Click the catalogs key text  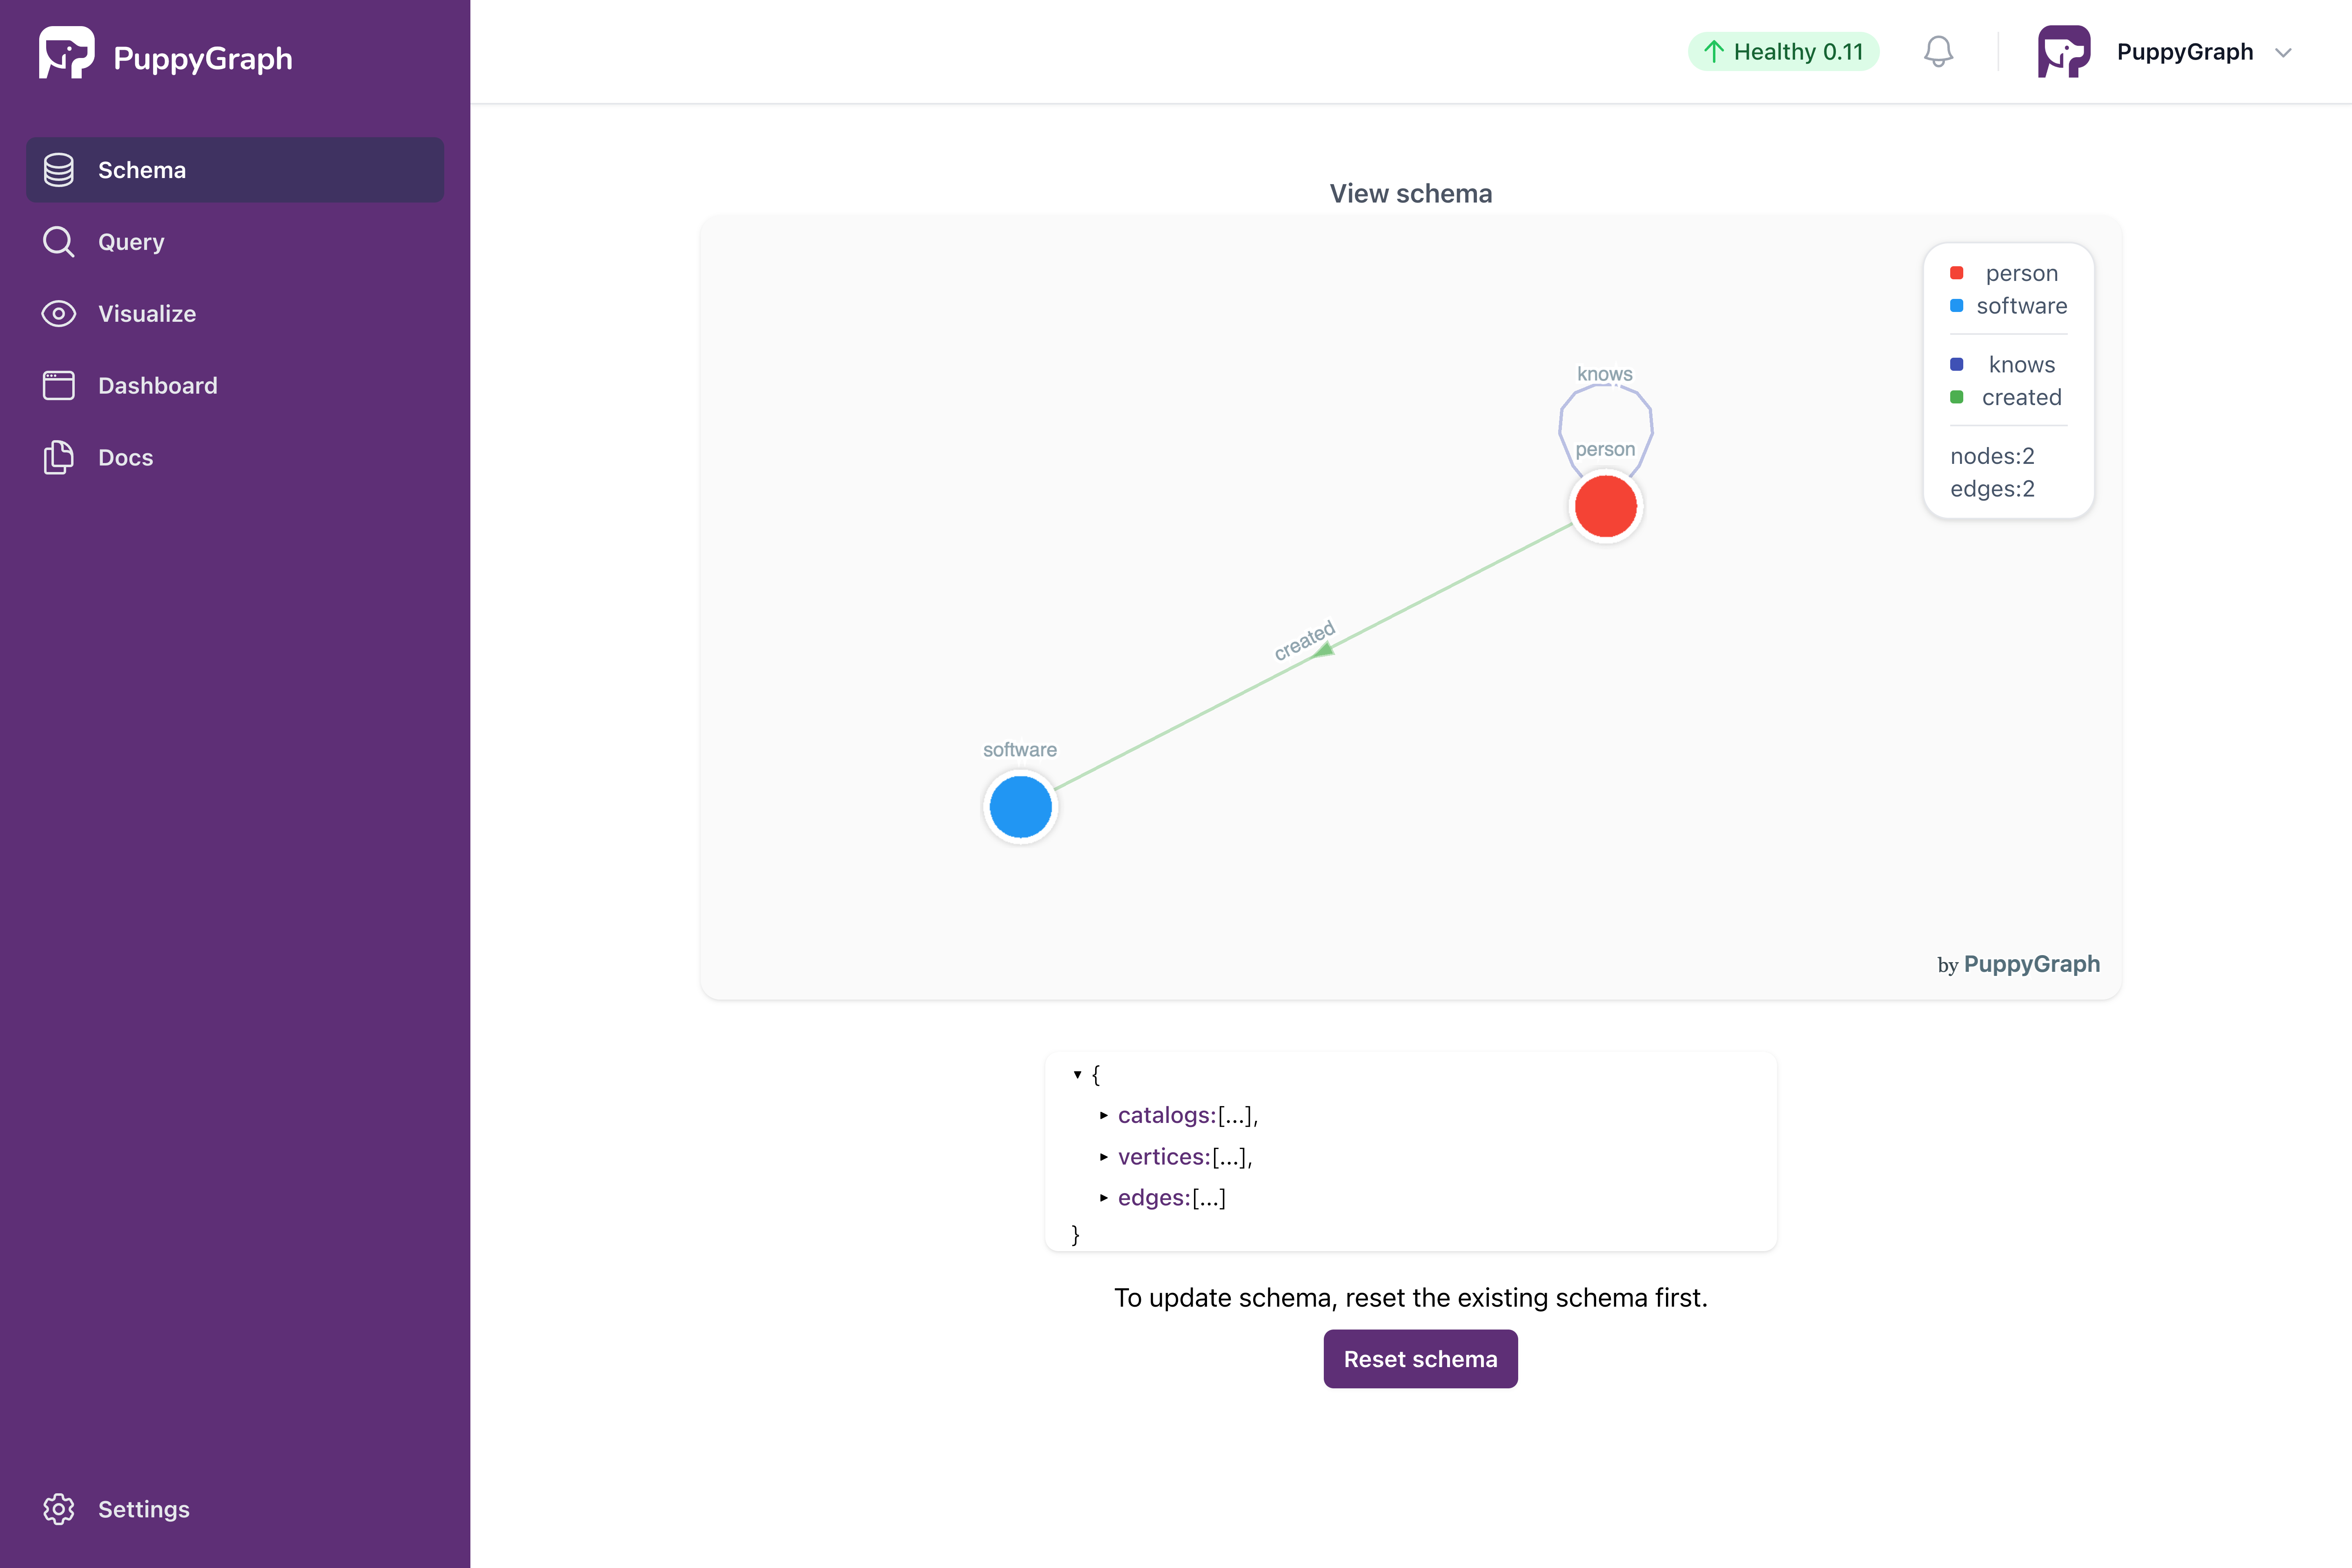[1167, 1115]
